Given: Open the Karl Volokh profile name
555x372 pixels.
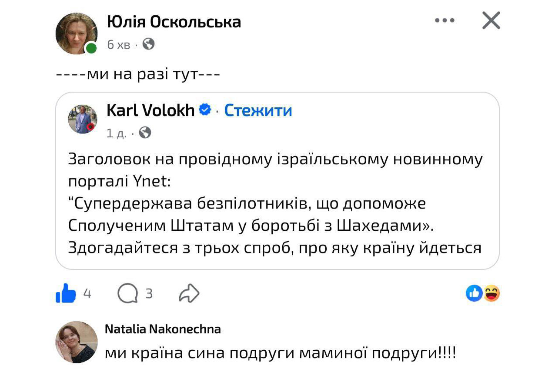Looking at the screenshot, I should click(x=150, y=110).
